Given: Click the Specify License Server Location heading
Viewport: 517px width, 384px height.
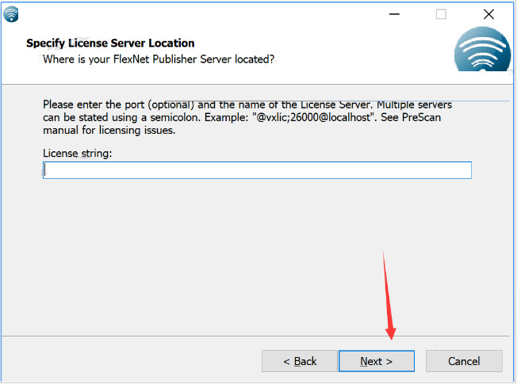Looking at the screenshot, I should 110,44.
